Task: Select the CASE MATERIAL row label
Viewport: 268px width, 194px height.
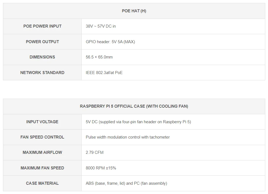Action: click(x=42, y=183)
